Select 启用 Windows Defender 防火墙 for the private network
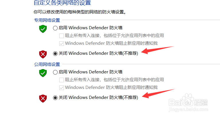This screenshot has width=220, height=117. click(55, 28)
